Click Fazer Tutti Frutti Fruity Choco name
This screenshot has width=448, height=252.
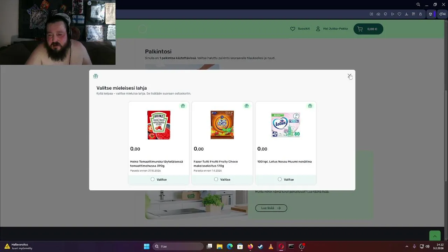[216, 163]
